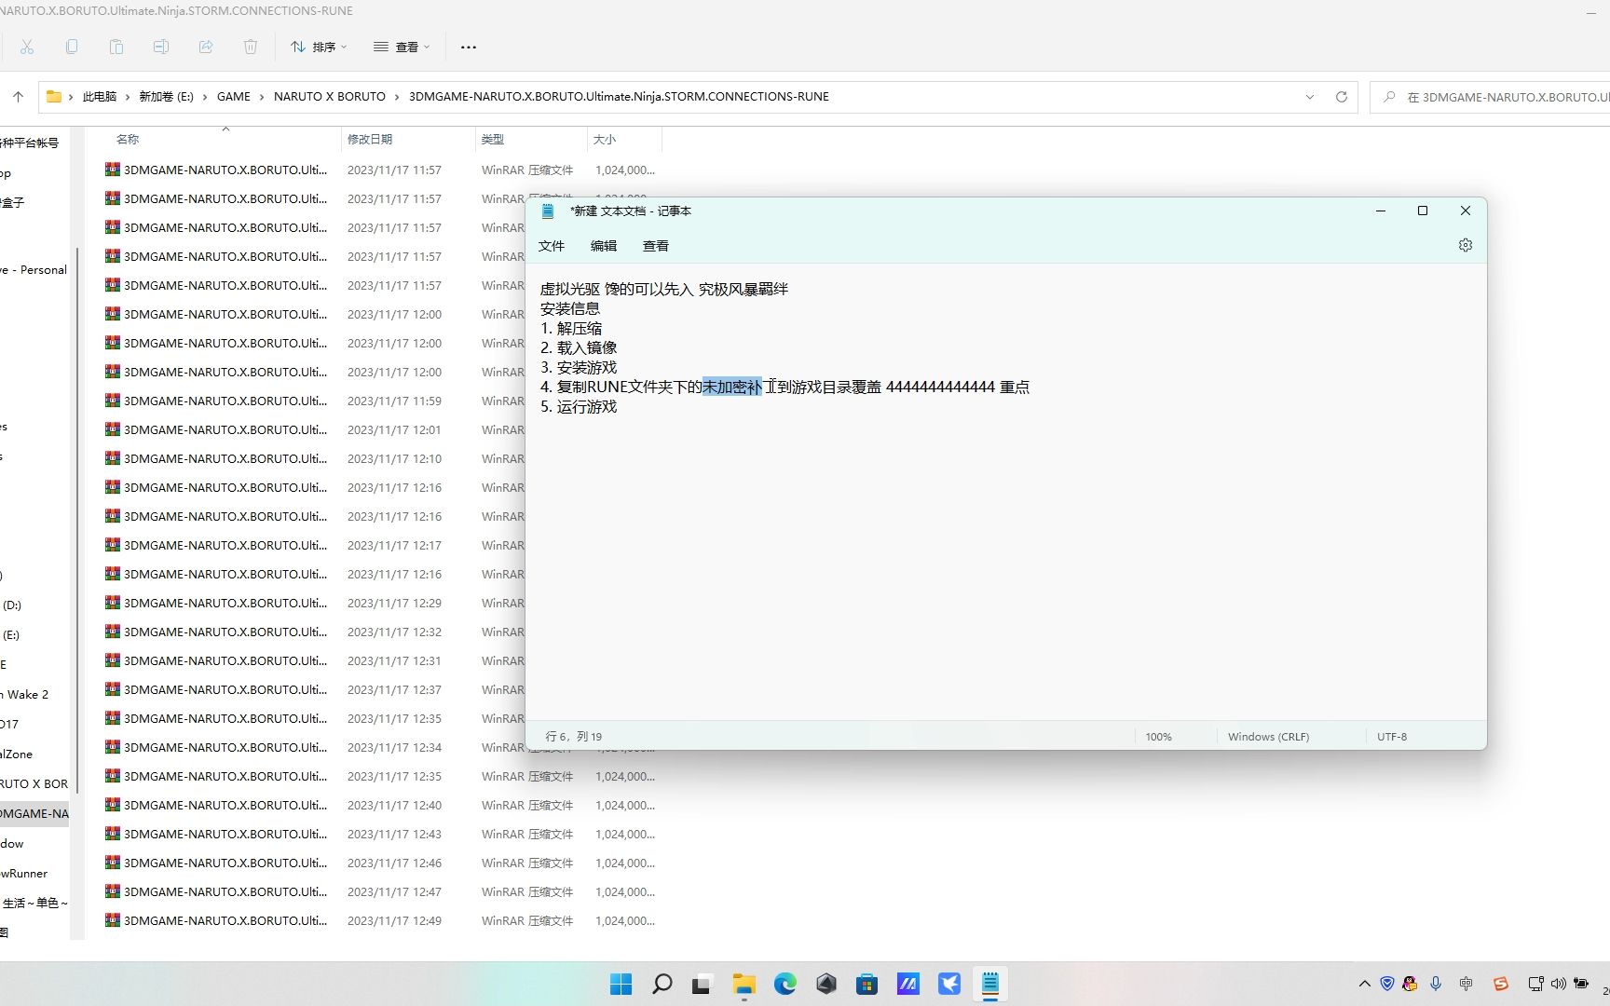Click the line '3. 安装游戏' in Notepad

579,368
